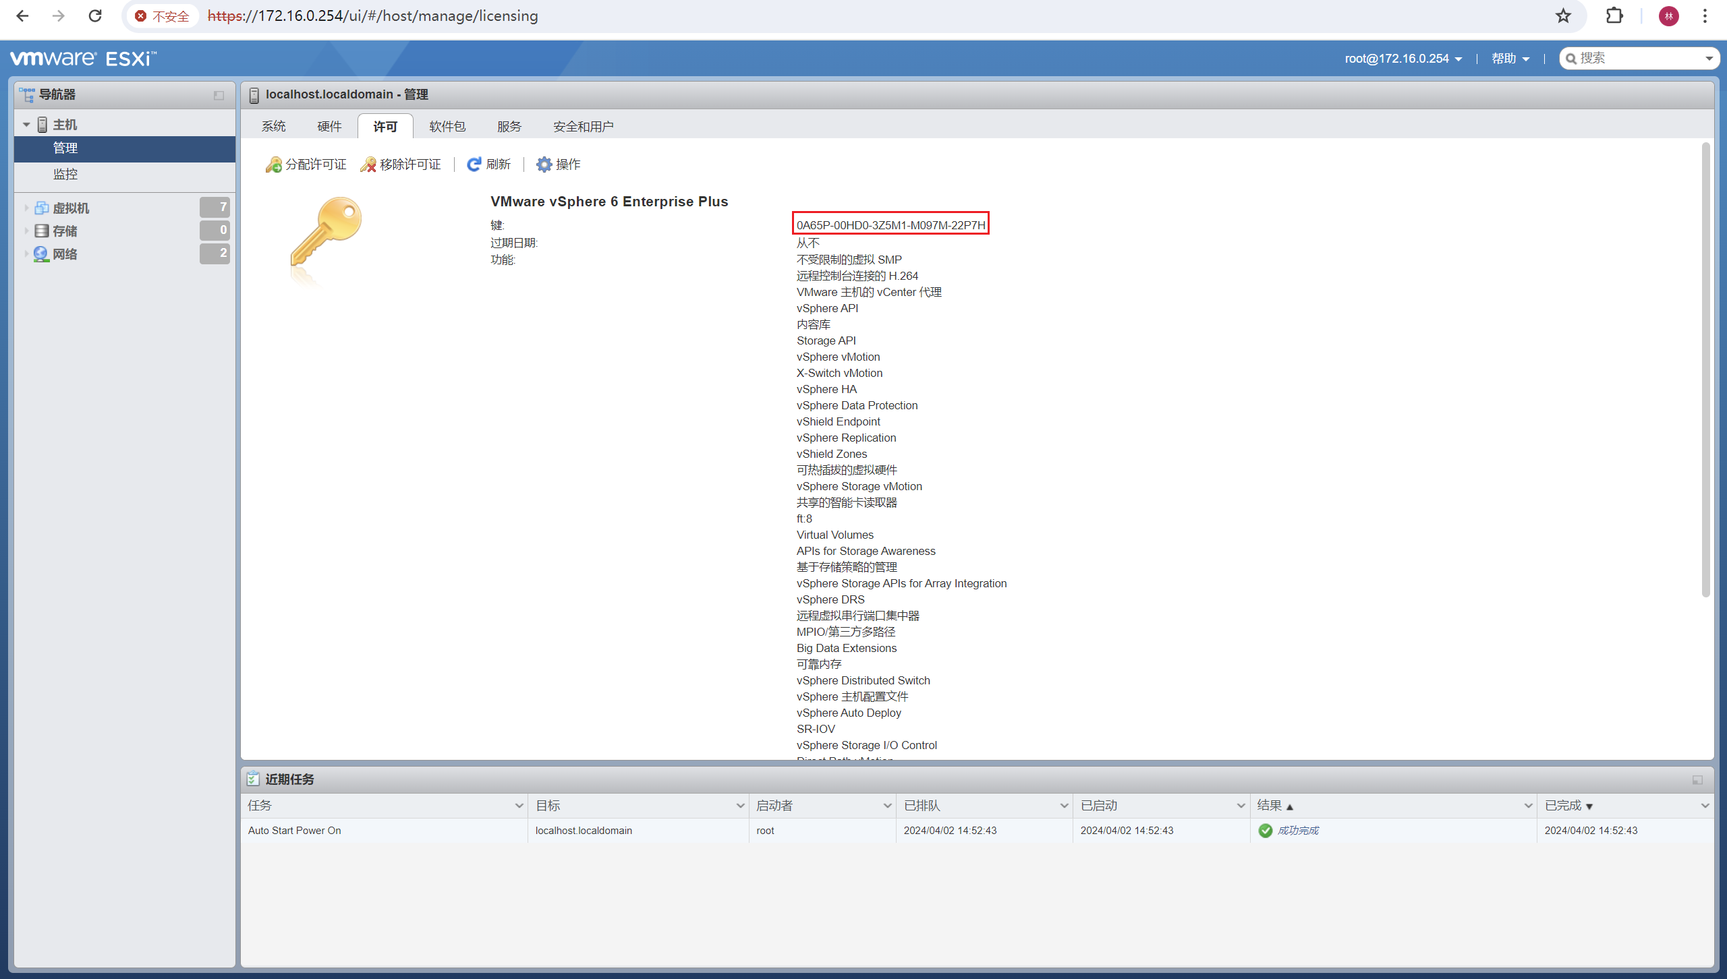Click the Host server icon
The width and height of the screenshot is (1727, 979).
(x=42, y=125)
